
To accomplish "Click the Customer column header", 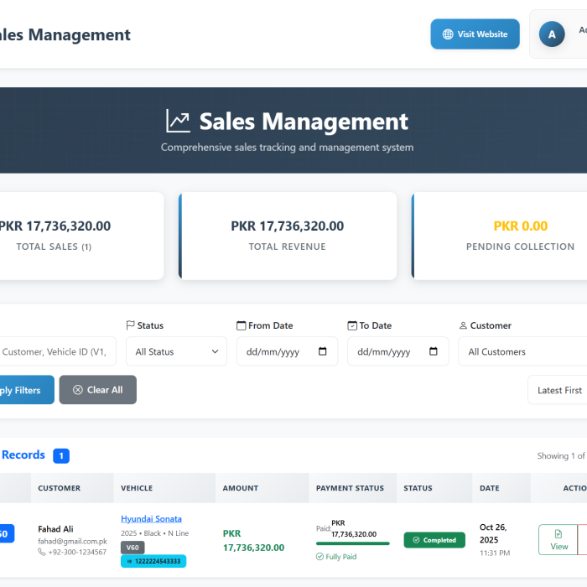I will click(x=60, y=488).
